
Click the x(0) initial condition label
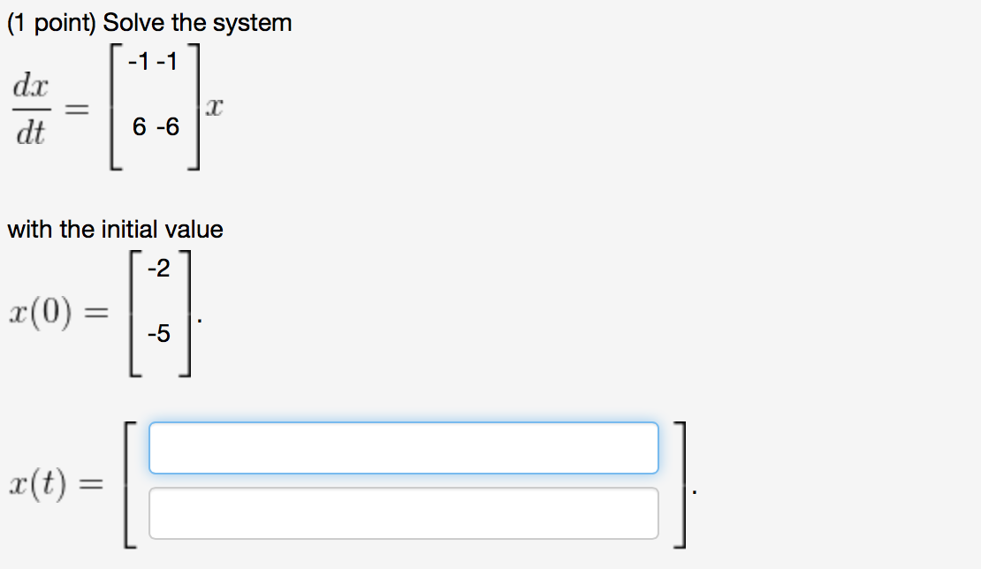click(41, 311)
